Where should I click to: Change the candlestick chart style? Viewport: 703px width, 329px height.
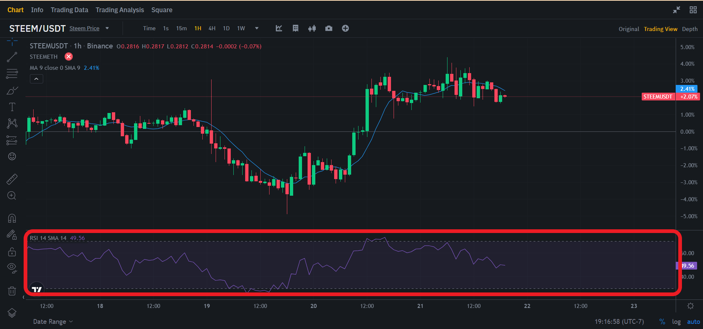(x=312, y=28)
